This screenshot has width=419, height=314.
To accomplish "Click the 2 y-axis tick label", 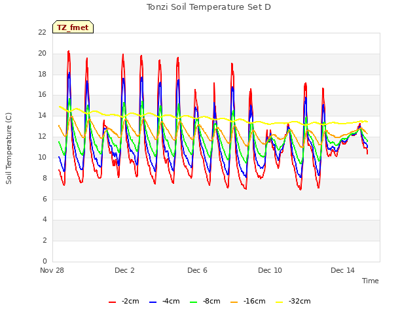I will coord(45,240).
